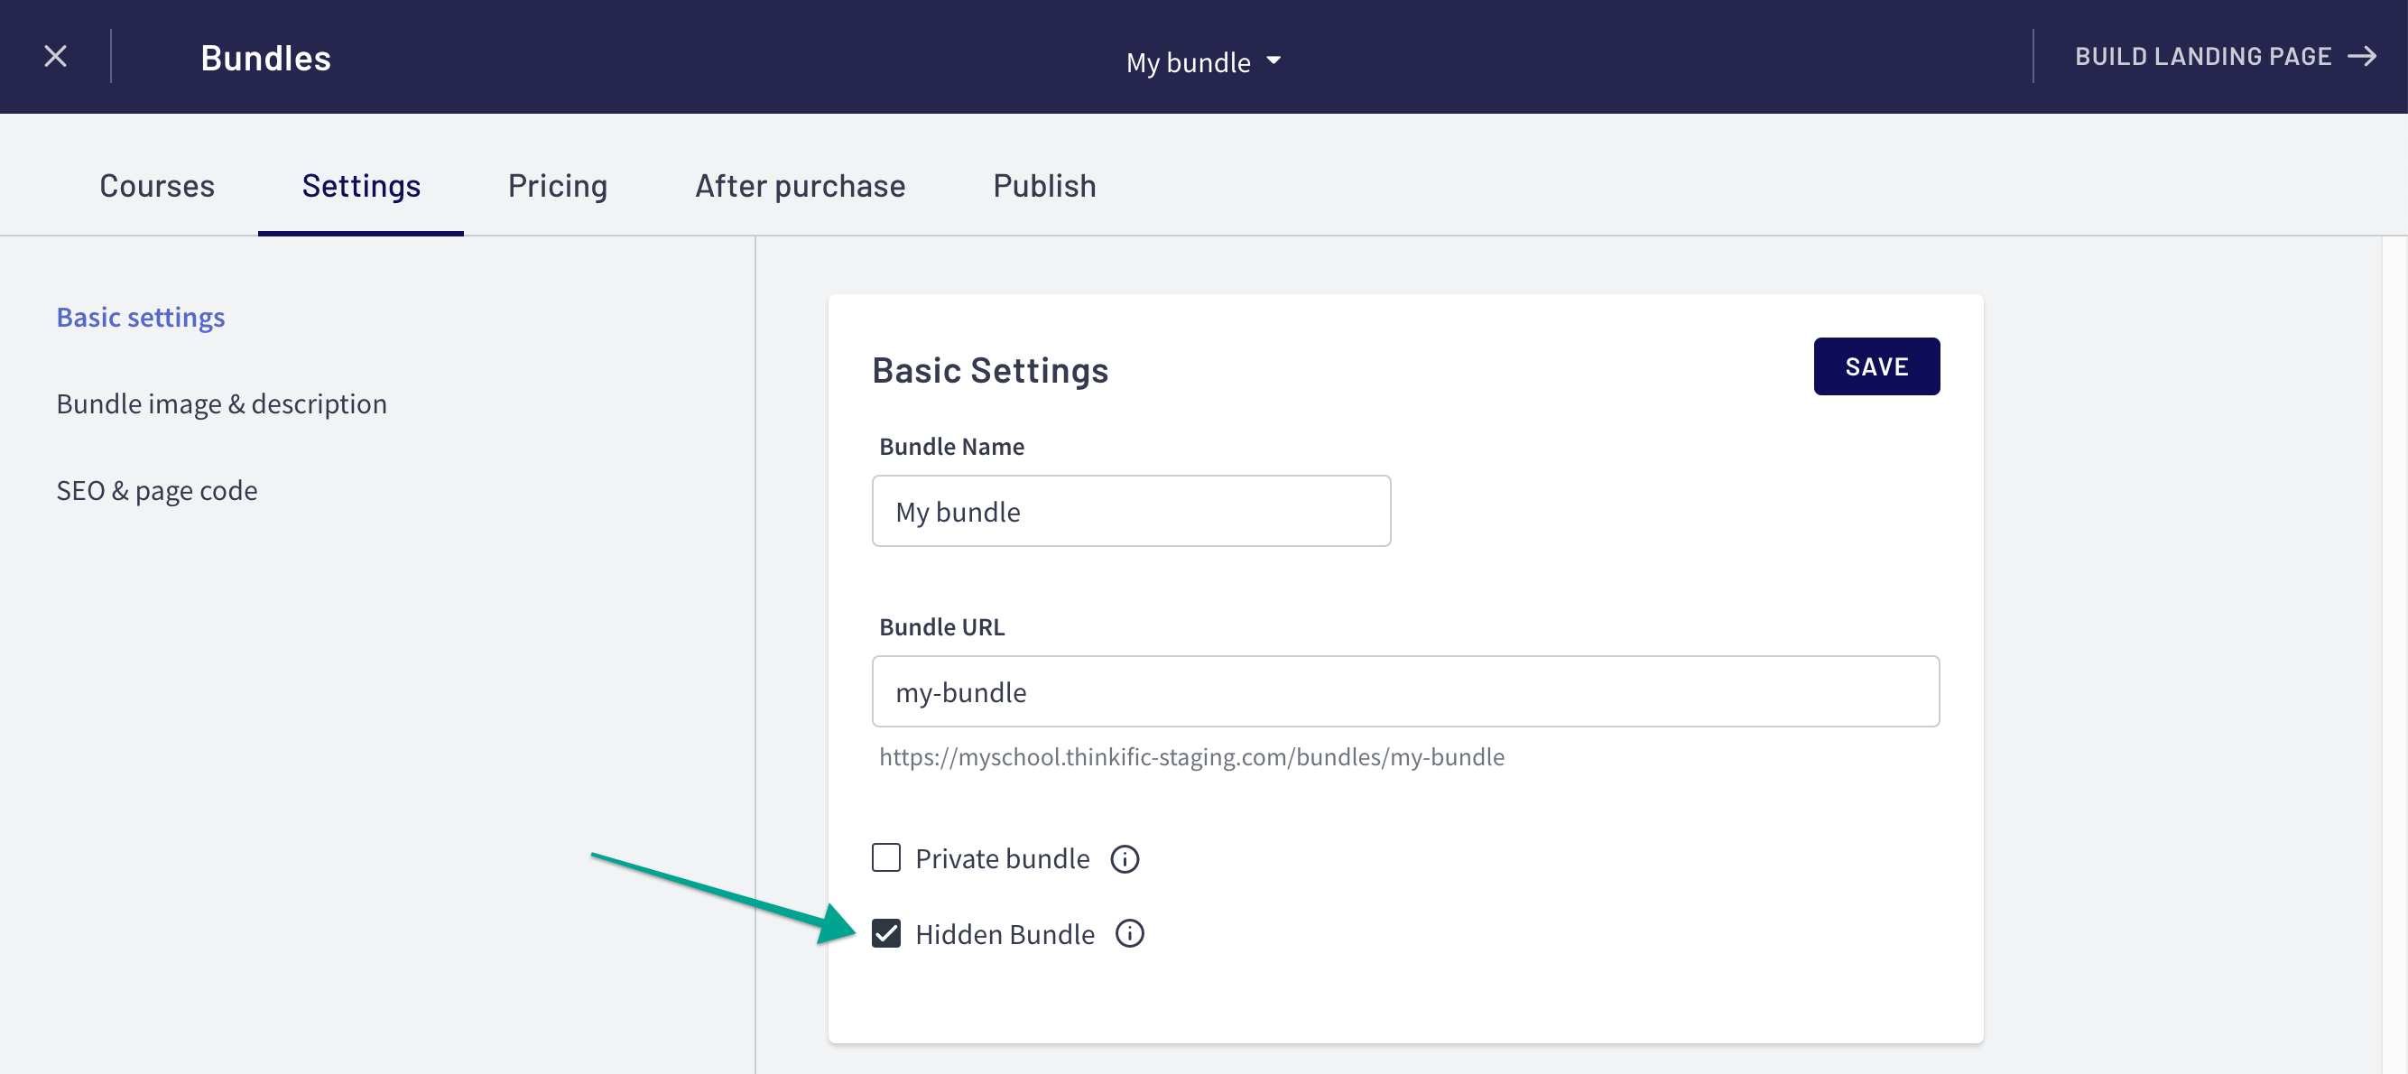This screenshot has height=1074, width=2408.
Task: Close the Bundles editor with the X icon
Action: pyautogui.click(x=55, y=56)
